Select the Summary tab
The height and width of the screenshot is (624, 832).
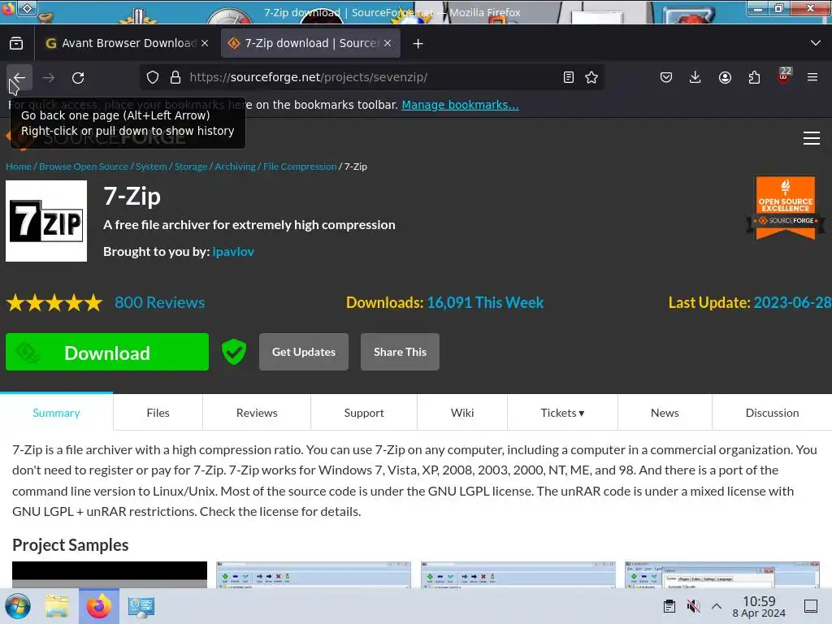pyautogui.click(x=56, y=413)
